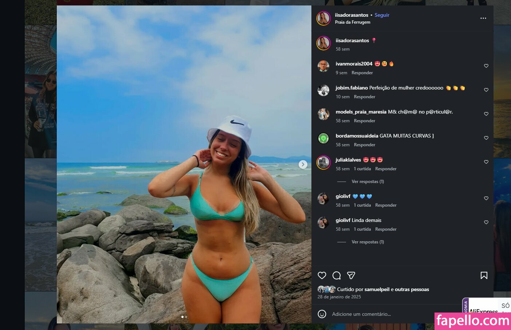Like the post with the heart icon
The image size is (511, 330).
pyautogui.click(x=322, y=275)
